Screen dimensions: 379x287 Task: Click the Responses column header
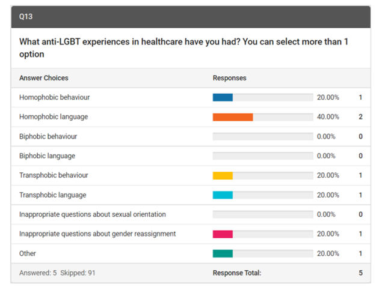click(x=229, y=78)
